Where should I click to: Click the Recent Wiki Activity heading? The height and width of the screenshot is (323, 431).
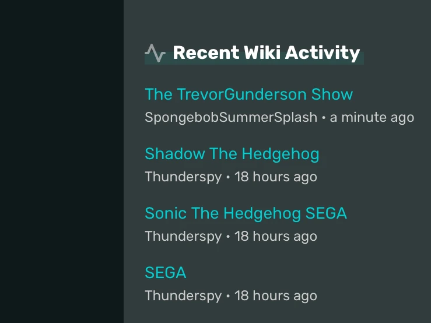pyautogui.click(x=266, y=53)
